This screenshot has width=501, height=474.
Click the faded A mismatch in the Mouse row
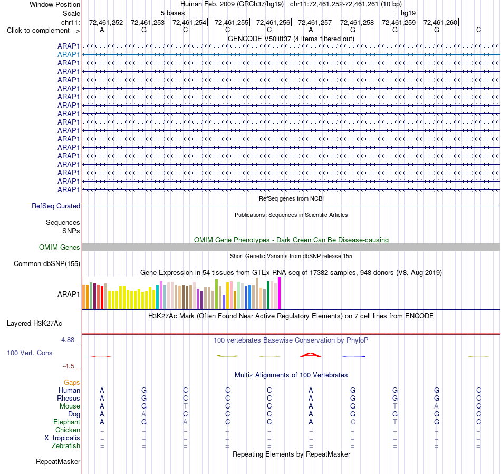click(437, 406)
